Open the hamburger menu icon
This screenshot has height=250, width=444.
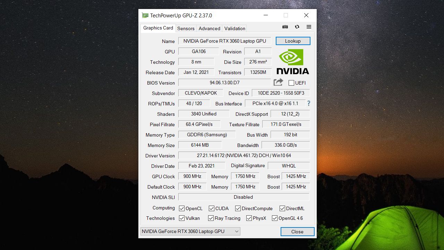click(x=309, y=27)
